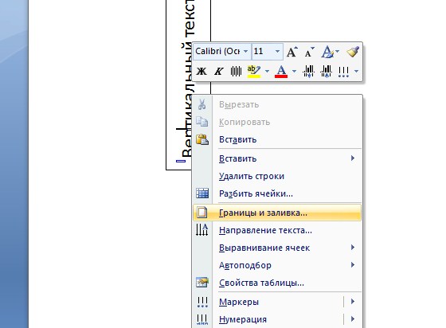Image resolution: width=446 pixels, height=328 pixels.
Task: Open the bullets dropdown arrow in mini toolbar
Action: pos(357,71)
